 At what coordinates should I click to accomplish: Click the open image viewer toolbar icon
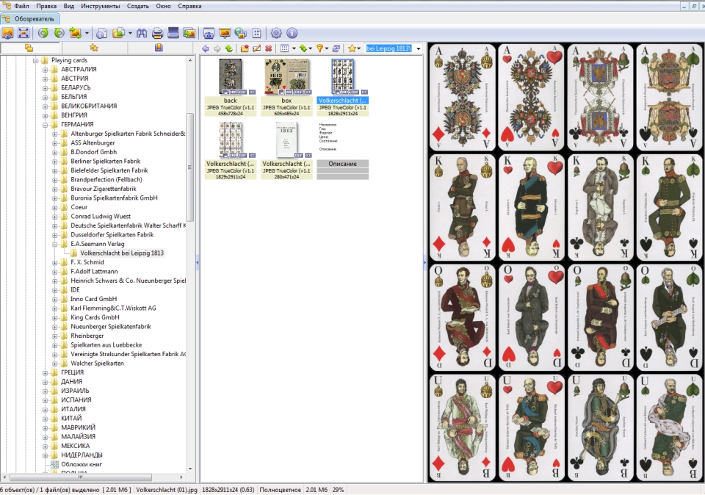(8, 33)
